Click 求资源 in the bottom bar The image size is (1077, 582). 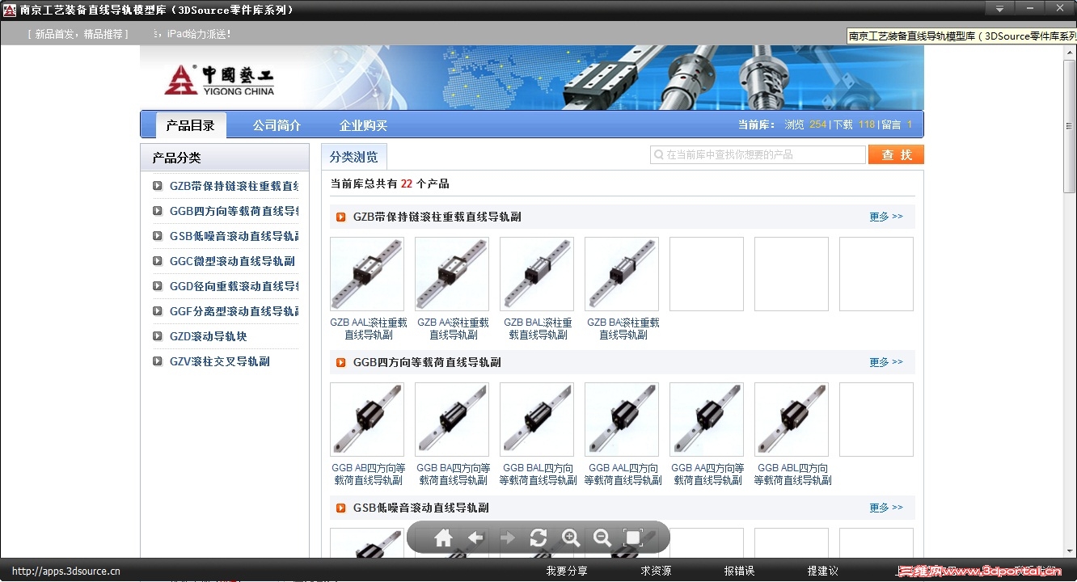click(656, 571)
